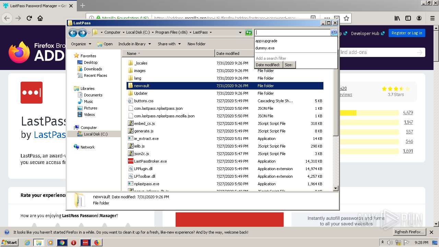Screen dimensions: 439x247
Task: Expand the arrow after Local Disk (C:) breadcrumb
Action: tap(153, 32)
